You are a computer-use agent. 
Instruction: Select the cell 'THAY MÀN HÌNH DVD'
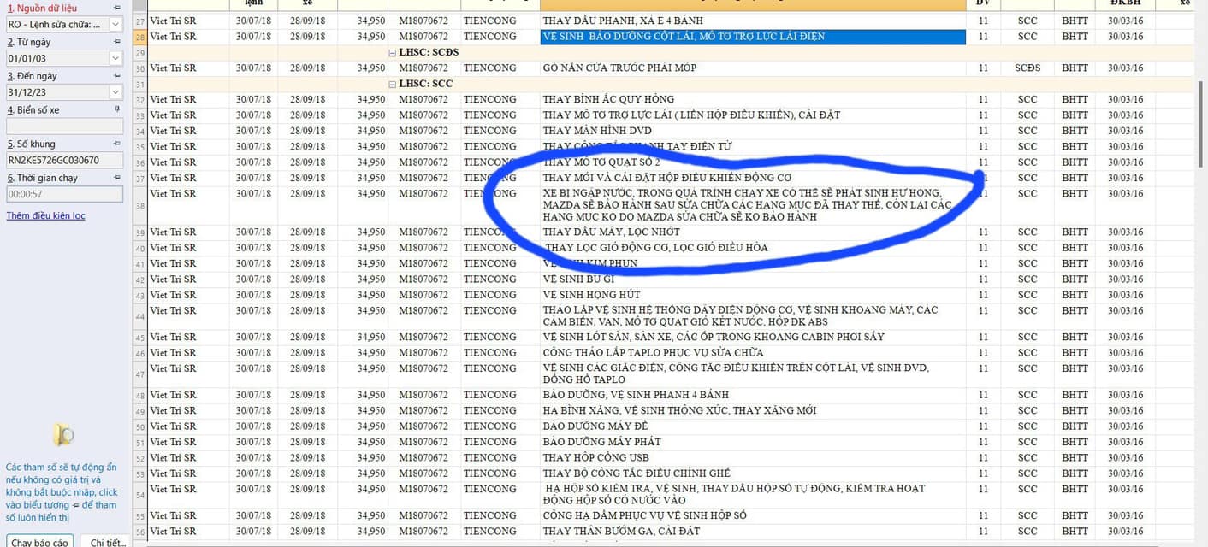(x=753, y=131)
